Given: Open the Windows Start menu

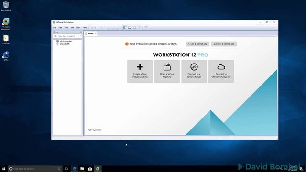Looking at the screenshot, I should tap(4, 169).
